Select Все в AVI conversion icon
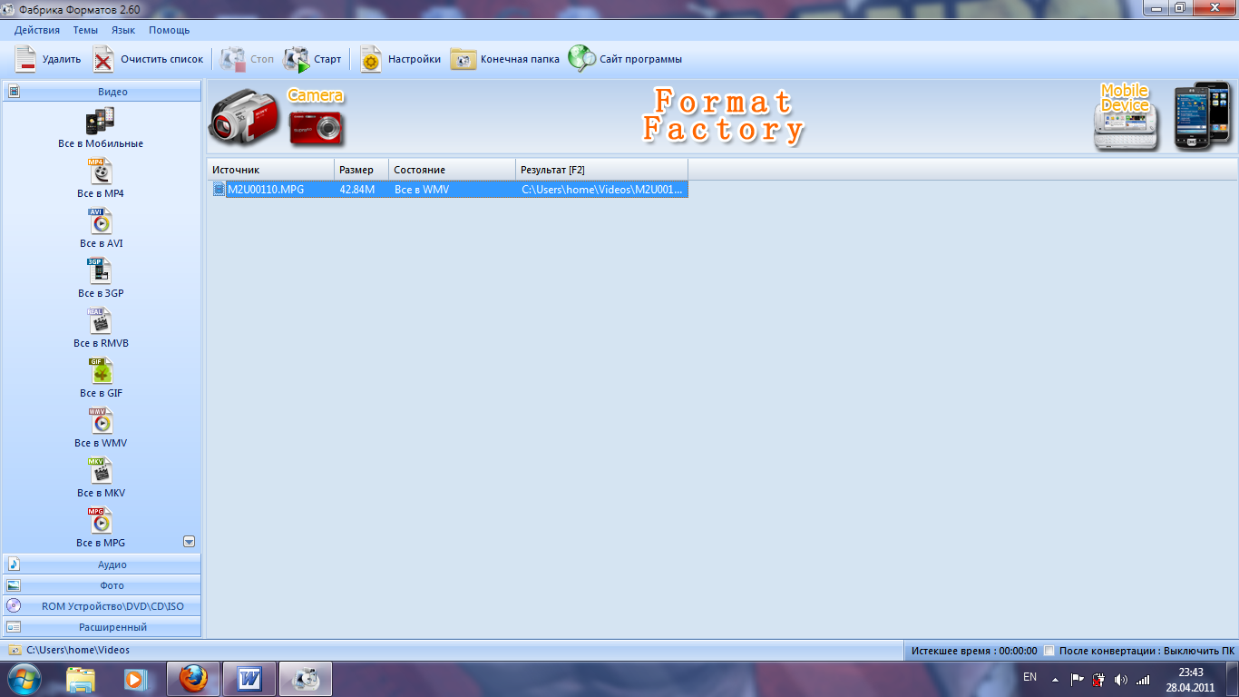 point(101,221)
